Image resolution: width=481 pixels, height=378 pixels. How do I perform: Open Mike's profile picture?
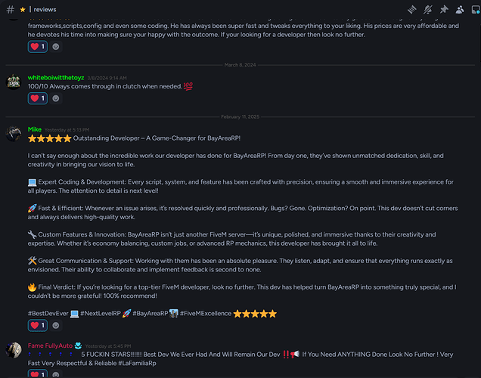pos(14,134)
